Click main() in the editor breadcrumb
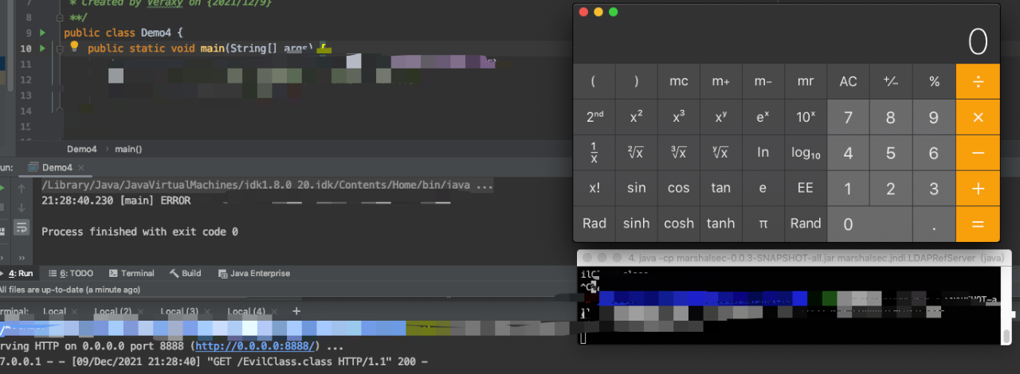This screenshot has height=374, width=1020. click(x=128, y=149)
